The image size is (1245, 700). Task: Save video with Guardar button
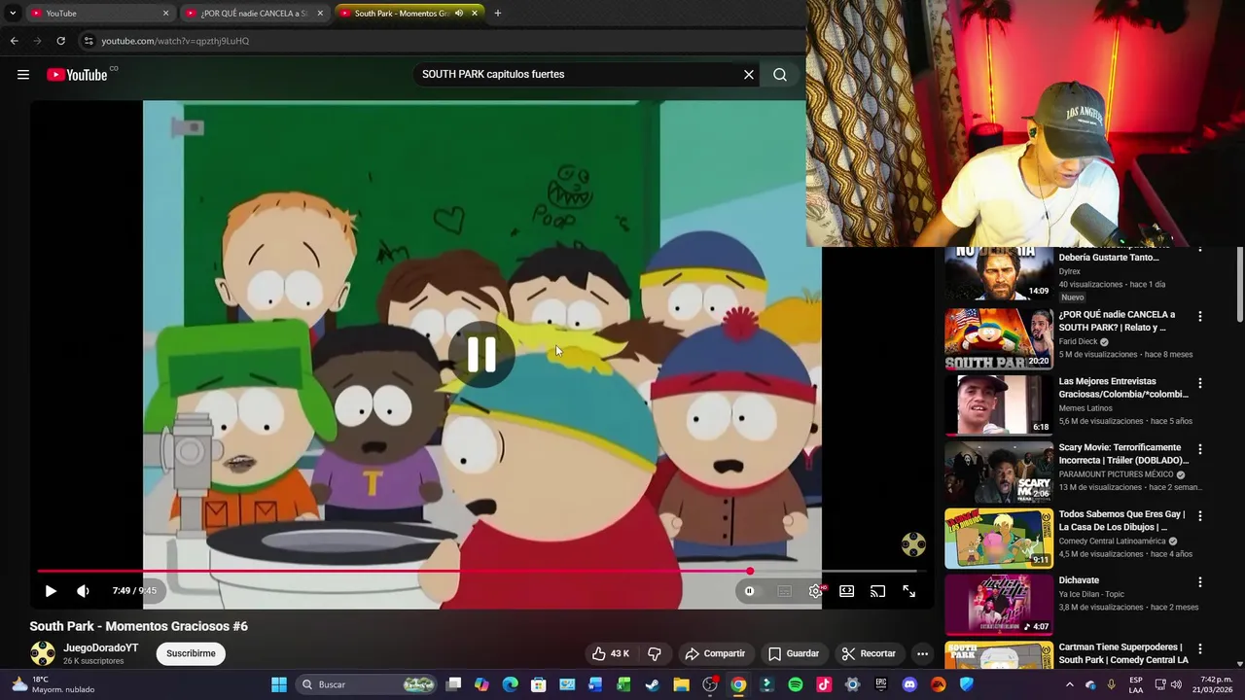click(794, 653)
